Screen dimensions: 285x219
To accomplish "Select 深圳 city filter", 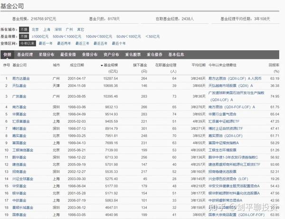I will tap(58, 29).
